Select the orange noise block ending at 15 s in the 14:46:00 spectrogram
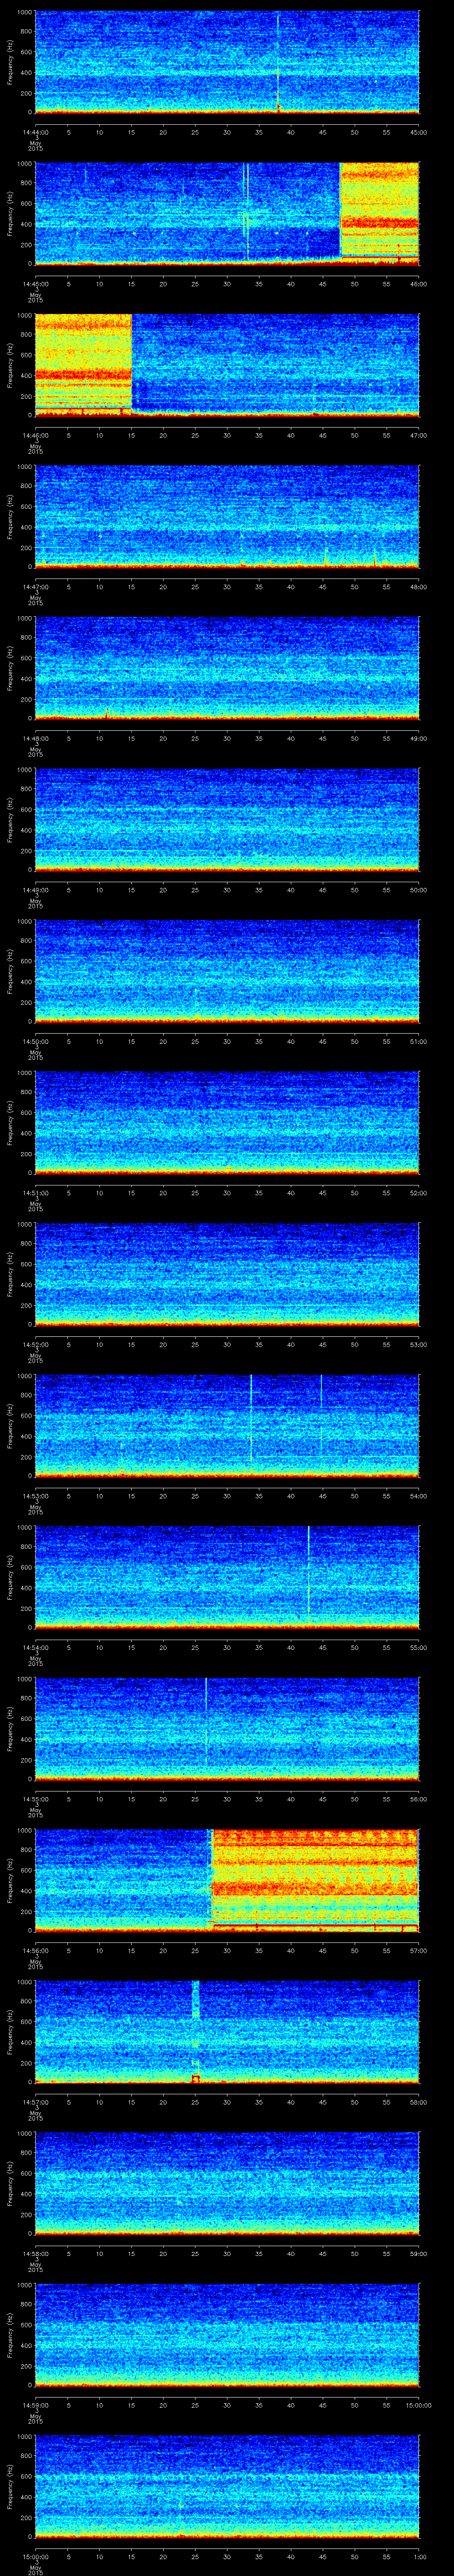Screen dimensions: 454x2576 (x=83, y=364)
